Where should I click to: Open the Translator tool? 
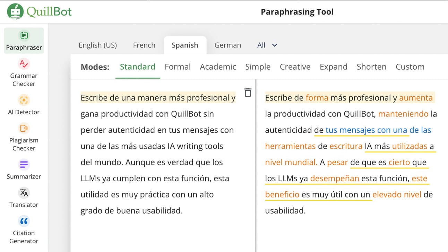point(24,193)
